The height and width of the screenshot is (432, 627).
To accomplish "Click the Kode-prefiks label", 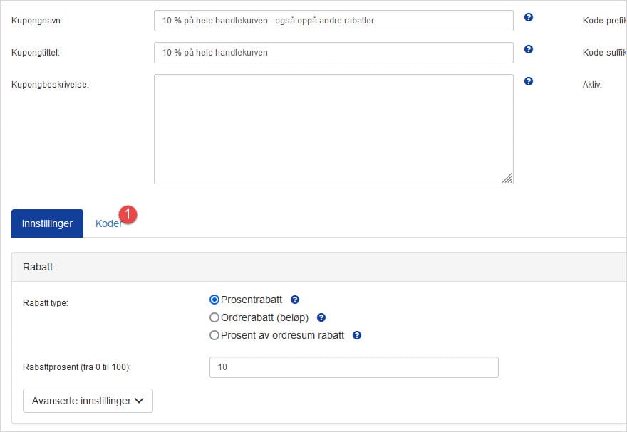I will click(x=603, y=21).
